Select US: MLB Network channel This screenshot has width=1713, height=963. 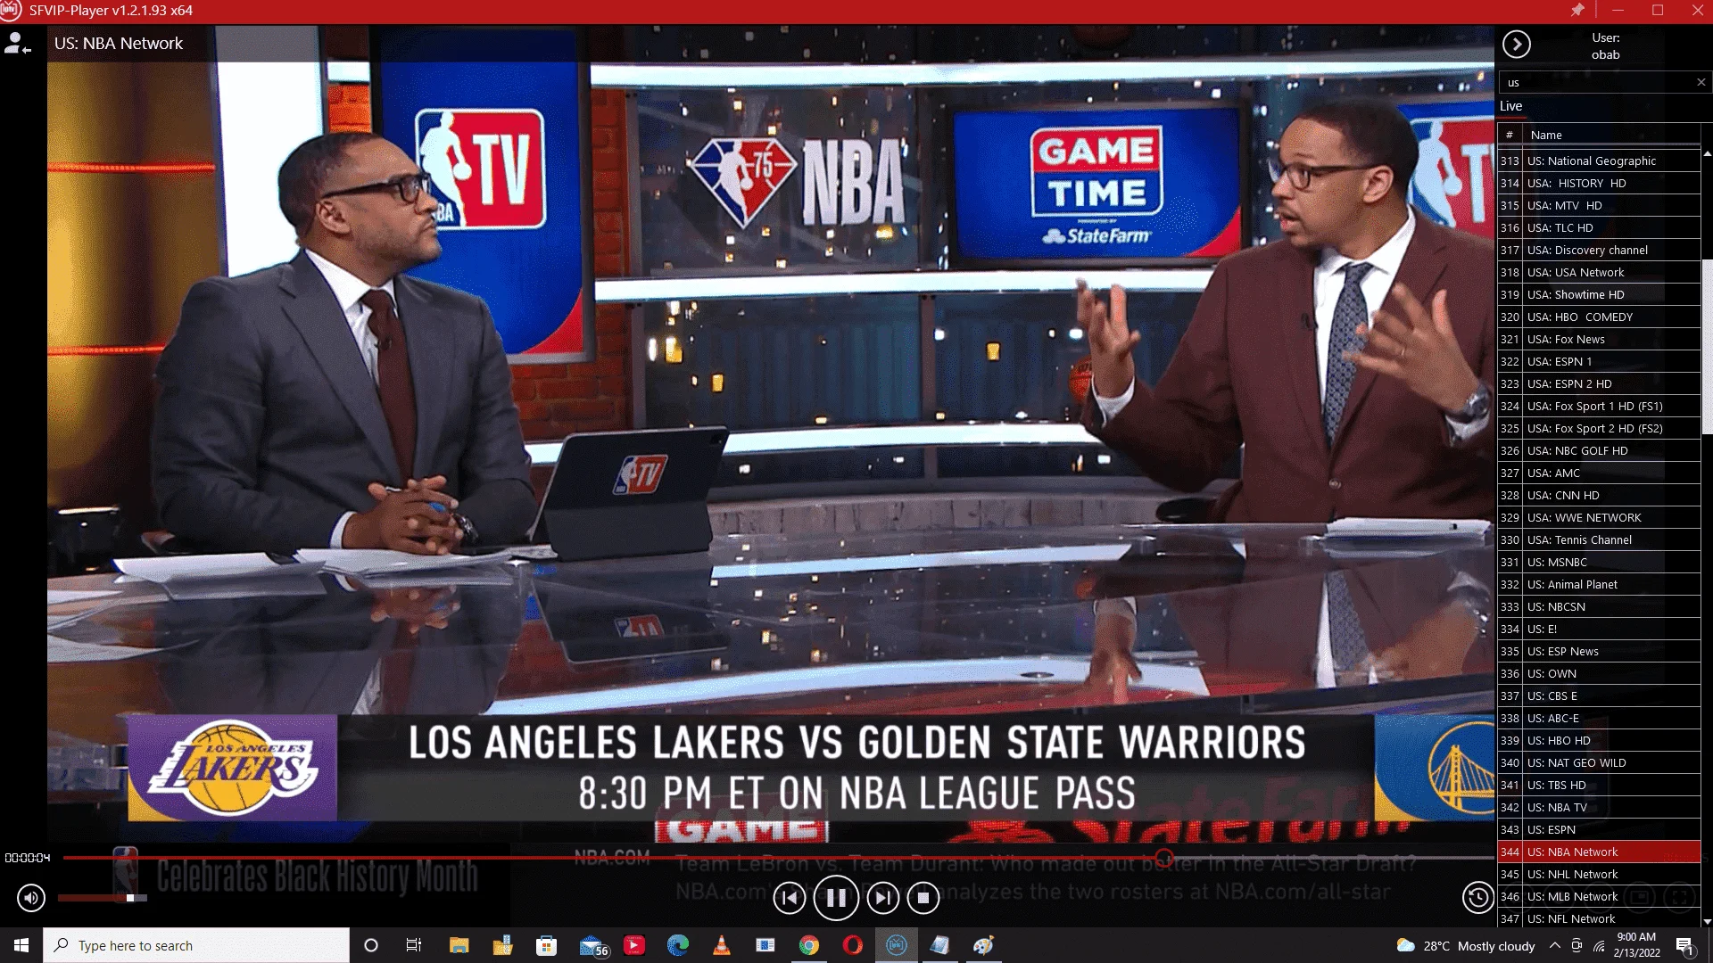click(1599, 896)
